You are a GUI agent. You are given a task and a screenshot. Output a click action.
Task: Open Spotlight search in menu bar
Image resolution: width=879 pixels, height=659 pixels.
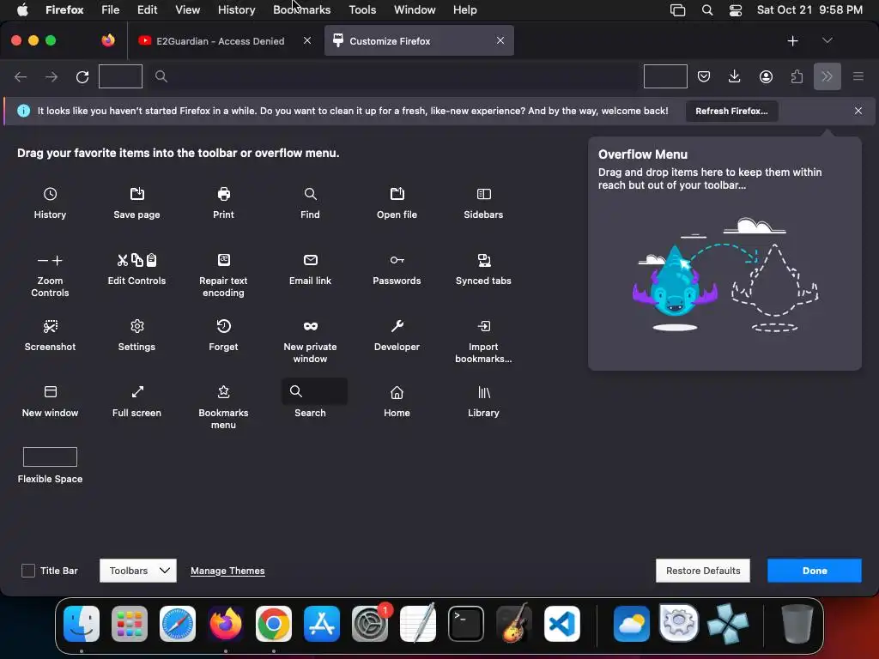point(707,10)
